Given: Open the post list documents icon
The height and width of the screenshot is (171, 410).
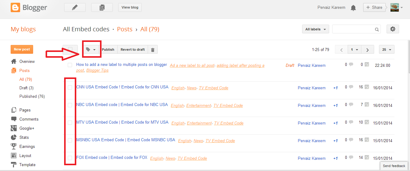Looking at the screenshot, I should pyautogui.click(x=102, y=7).
